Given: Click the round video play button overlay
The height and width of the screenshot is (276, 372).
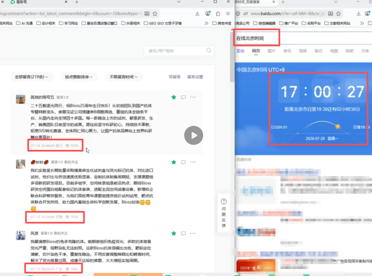Looking at the screenshot, I should (194, 135).
